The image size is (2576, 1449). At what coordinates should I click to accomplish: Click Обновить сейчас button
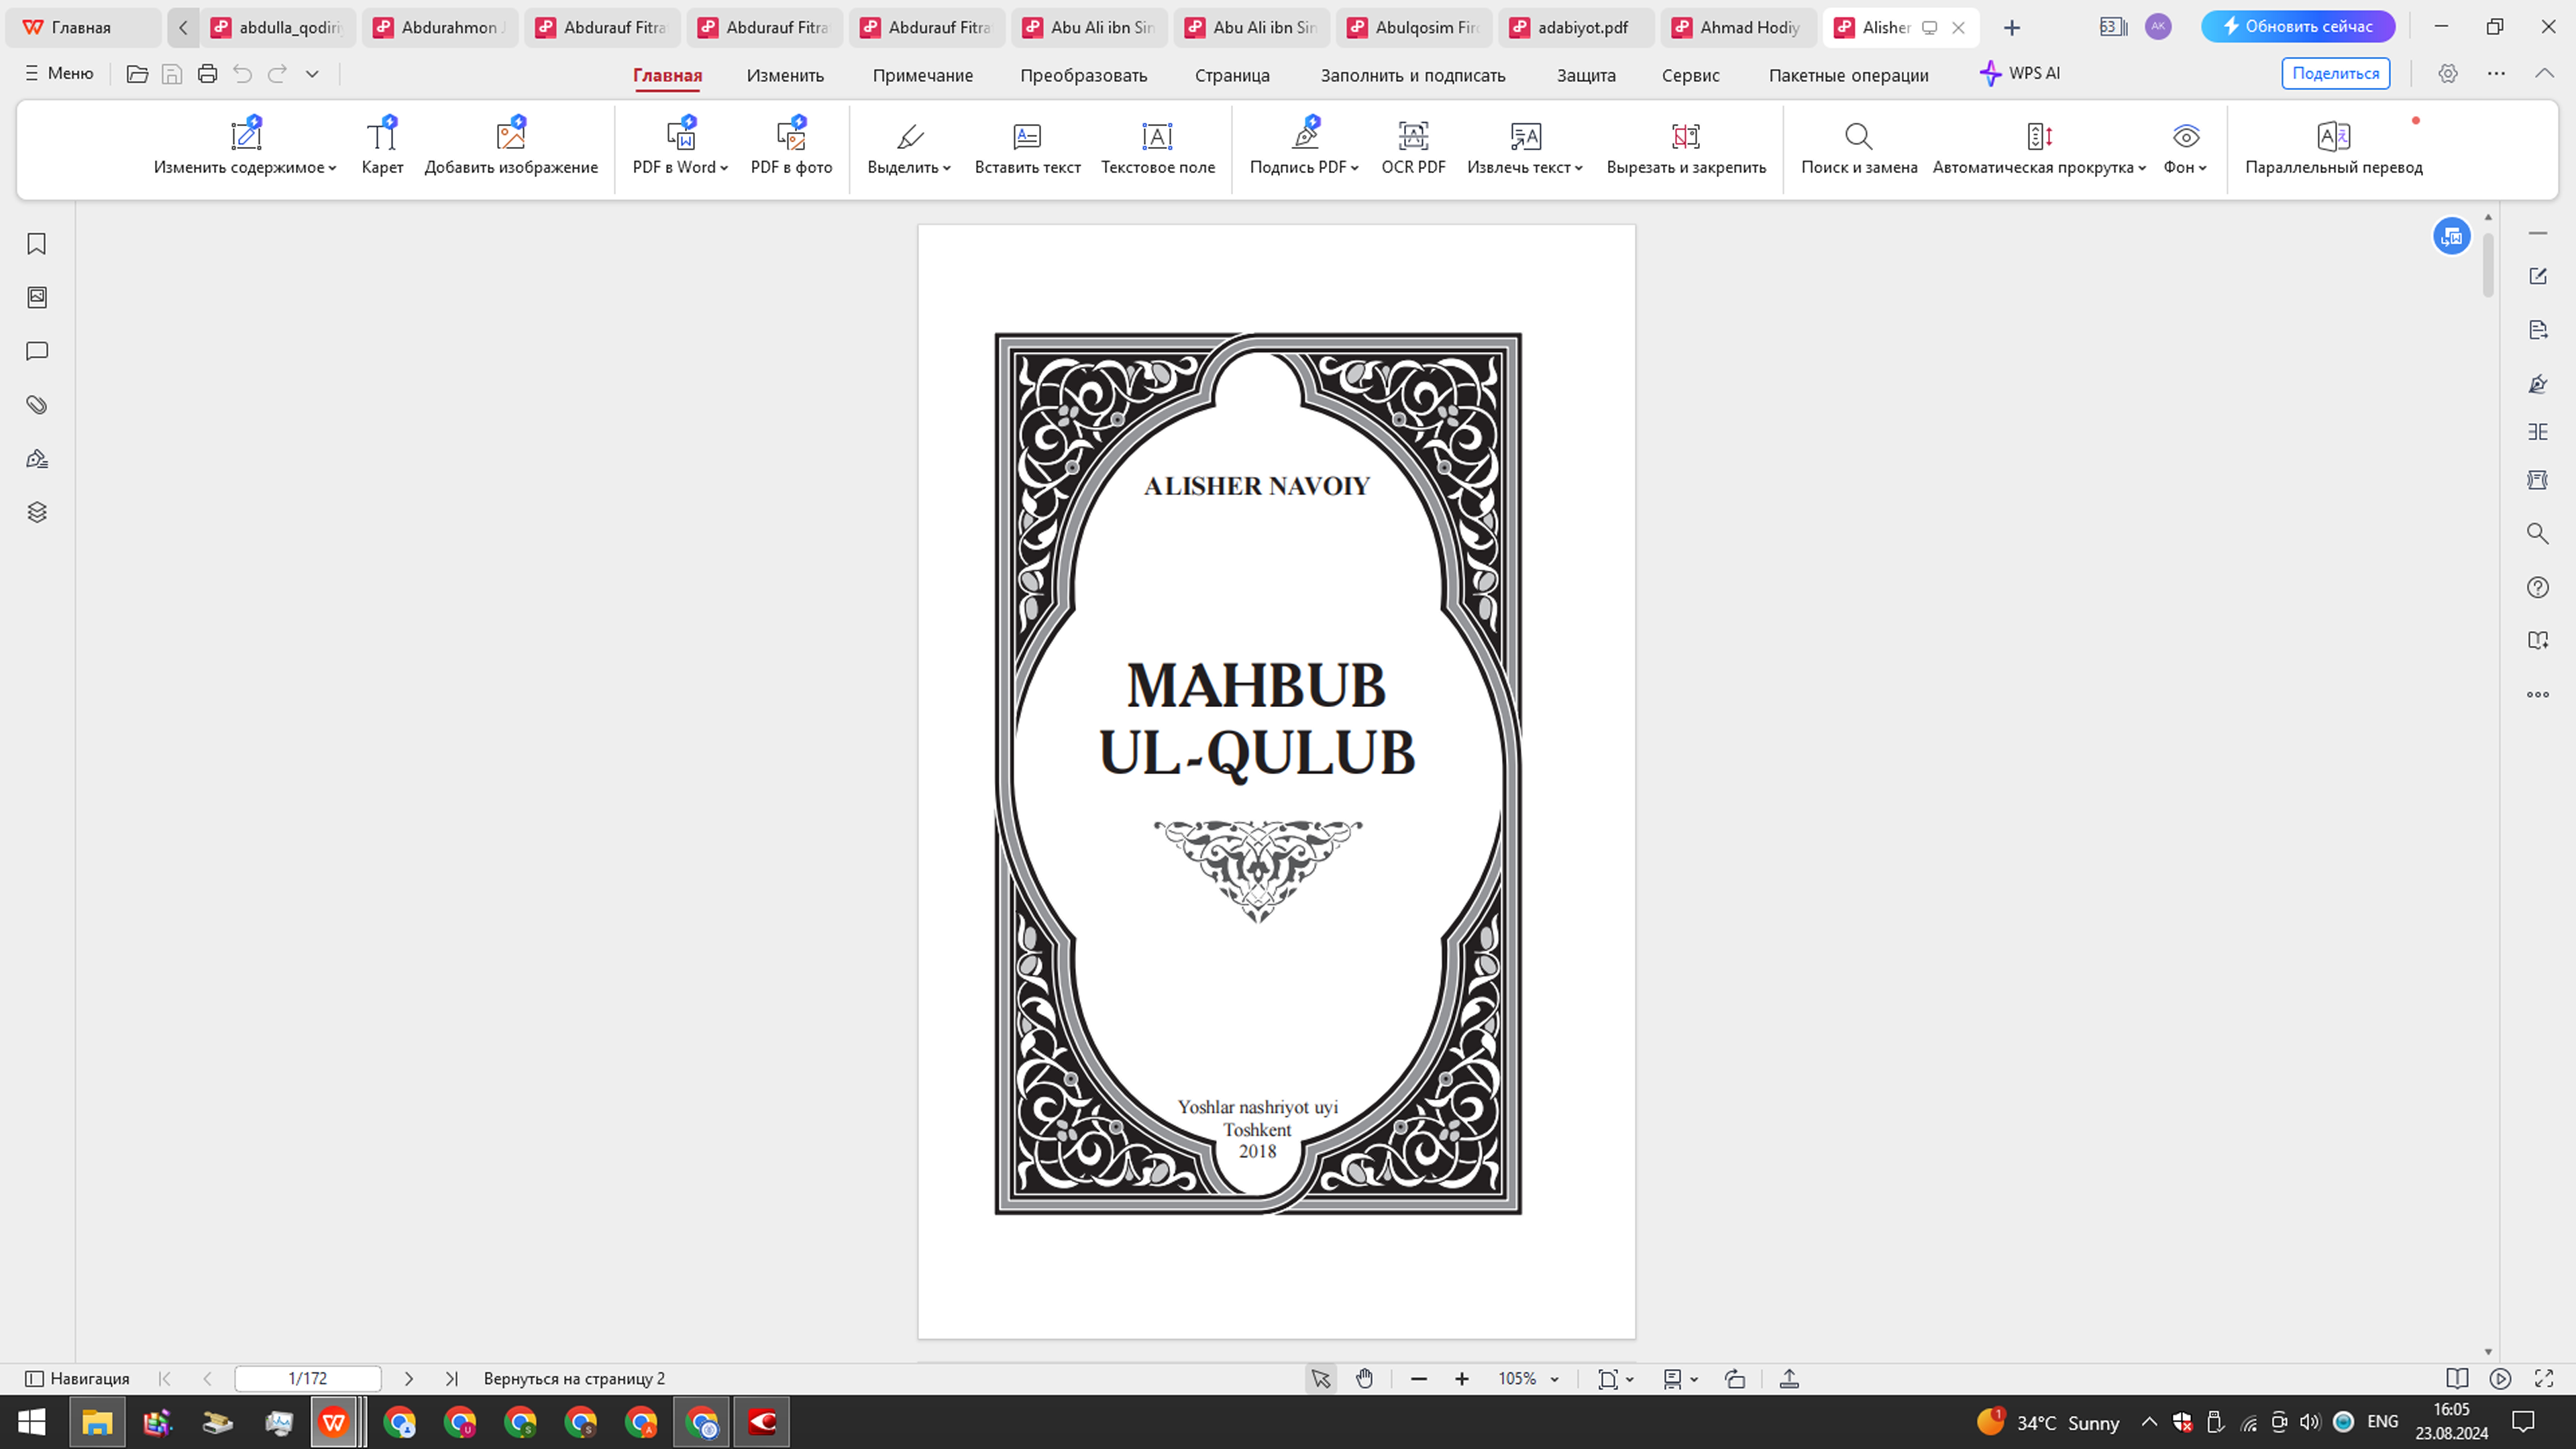[2298, 26]
